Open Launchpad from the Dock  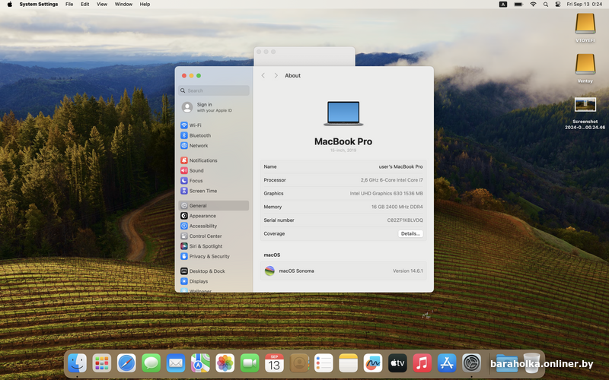click(x=102, y=363)
